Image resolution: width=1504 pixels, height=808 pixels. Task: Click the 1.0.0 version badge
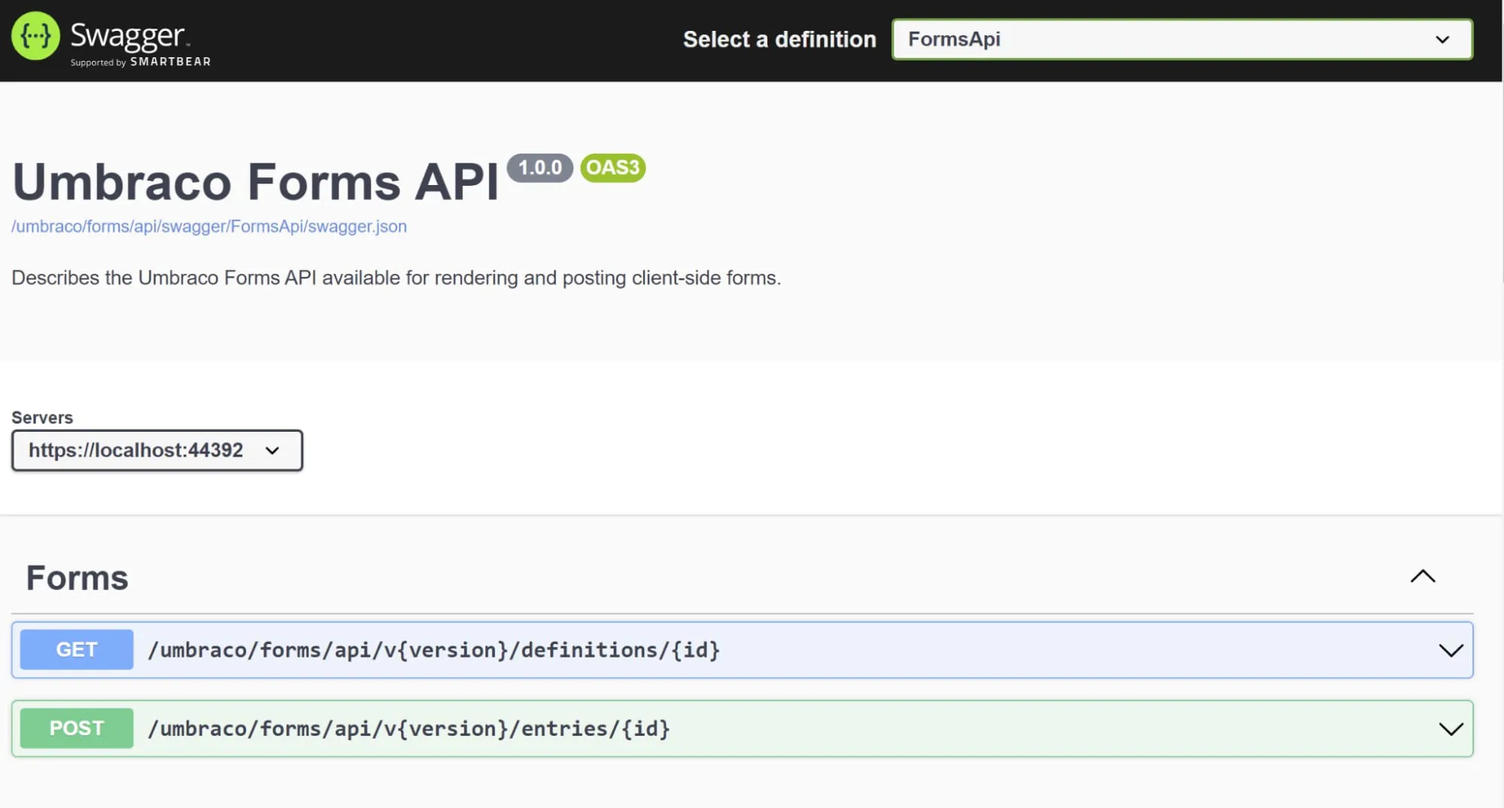pos(539,168)
